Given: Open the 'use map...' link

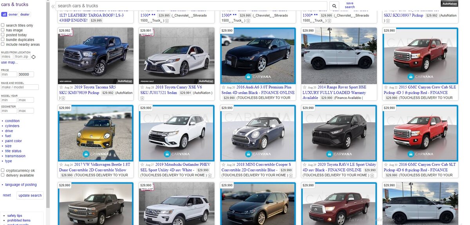Looking at the screenshot, I should (x=9, y=62).
